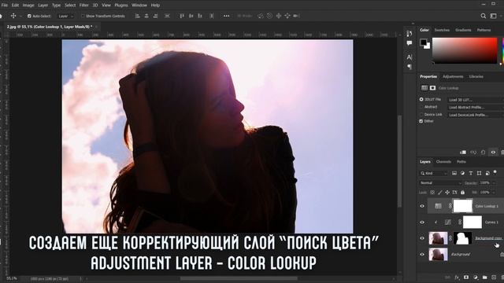Open the Load Abstract Profile dropdown
Image resolution: width=504 pixels, height=283 pixels.
click(x=476, y=107)
